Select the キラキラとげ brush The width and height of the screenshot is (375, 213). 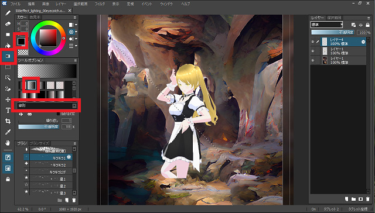[48, 171]
